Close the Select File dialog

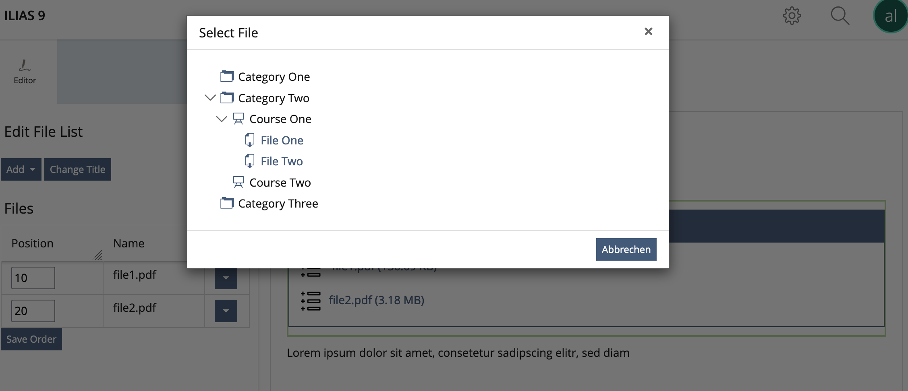coord(648,31)
